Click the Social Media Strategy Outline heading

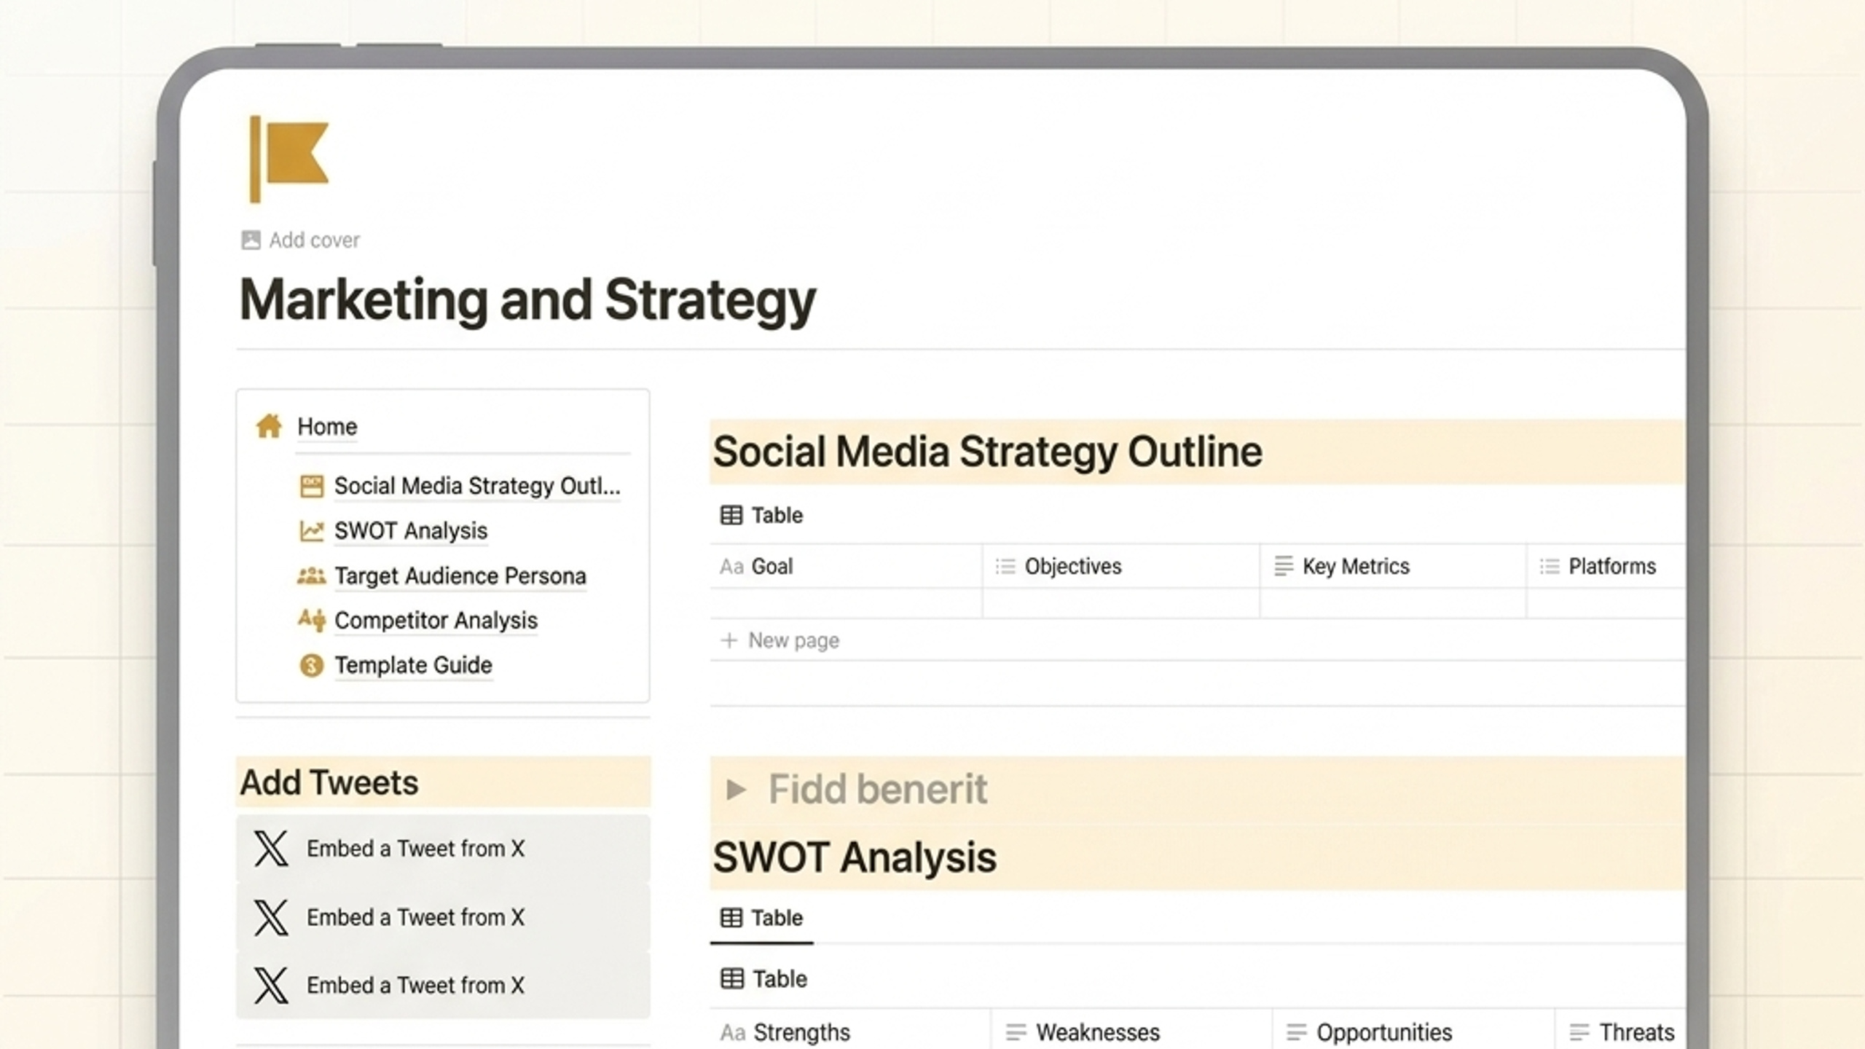[987, 451]
